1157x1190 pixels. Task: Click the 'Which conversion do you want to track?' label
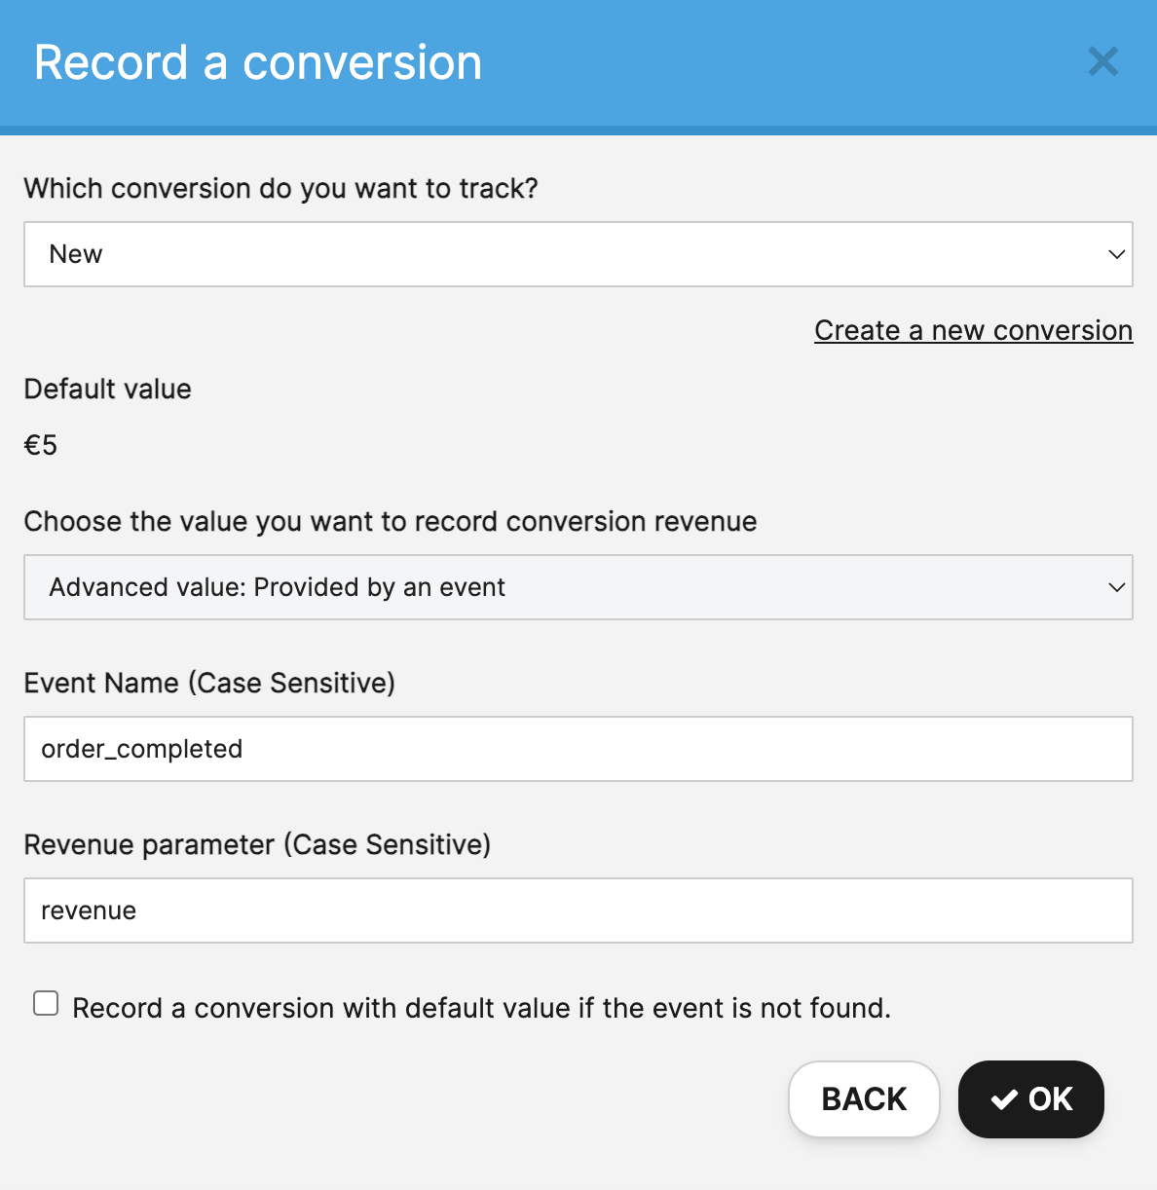click(280, 188)
